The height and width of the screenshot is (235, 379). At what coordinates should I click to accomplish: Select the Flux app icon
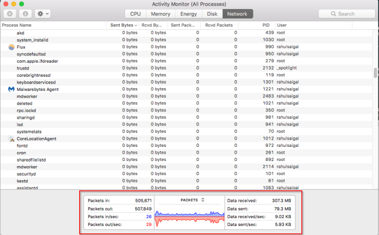coord(11,47)
